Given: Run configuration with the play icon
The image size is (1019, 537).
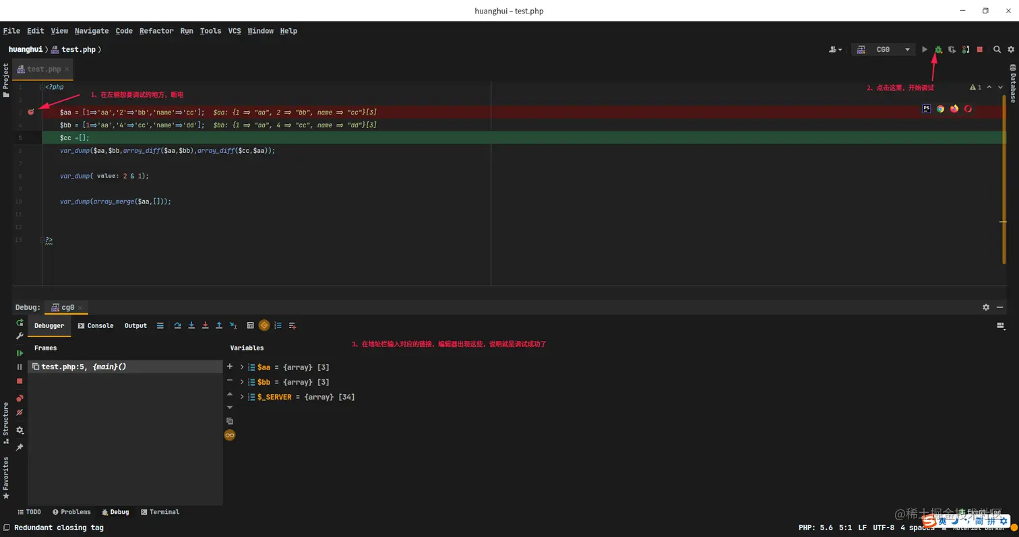Looking at the screenshot, I should coord(925,49).
